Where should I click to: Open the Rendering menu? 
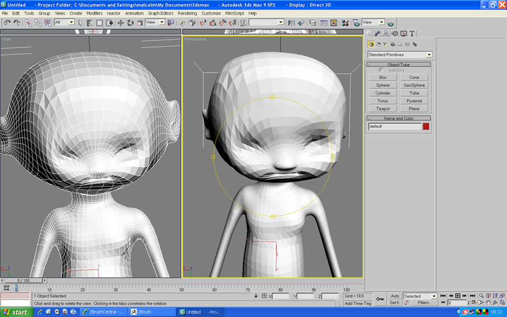click(187, 13)
